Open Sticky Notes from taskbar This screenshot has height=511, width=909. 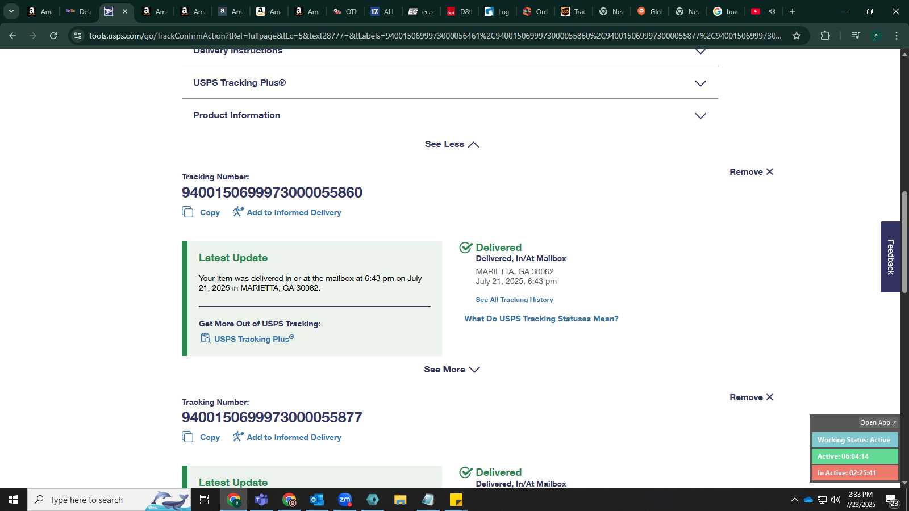click(456, 500)
